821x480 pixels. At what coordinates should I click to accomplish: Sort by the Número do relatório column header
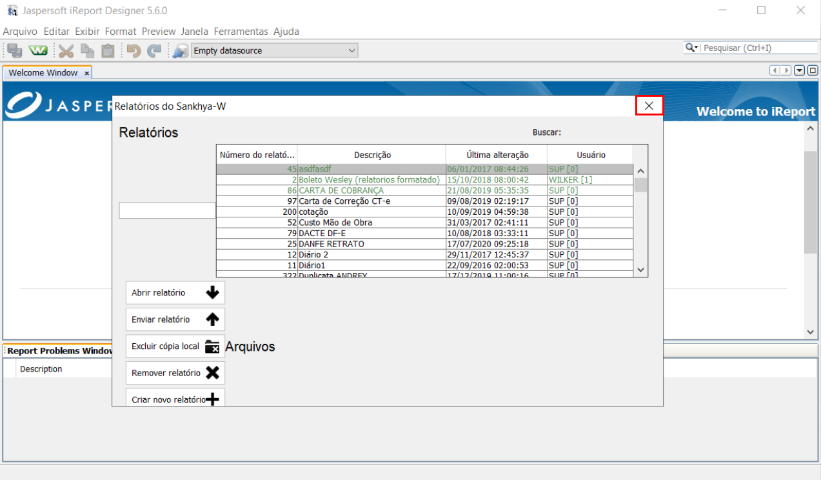(257, 155)
